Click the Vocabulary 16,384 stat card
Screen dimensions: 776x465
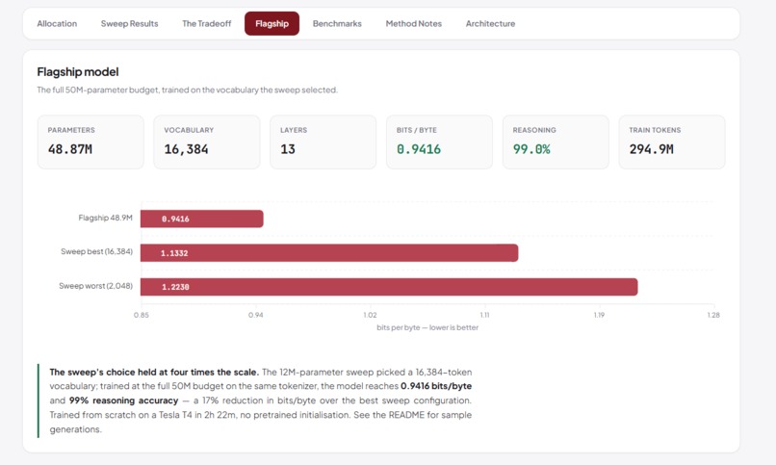[x=207, y=142]
